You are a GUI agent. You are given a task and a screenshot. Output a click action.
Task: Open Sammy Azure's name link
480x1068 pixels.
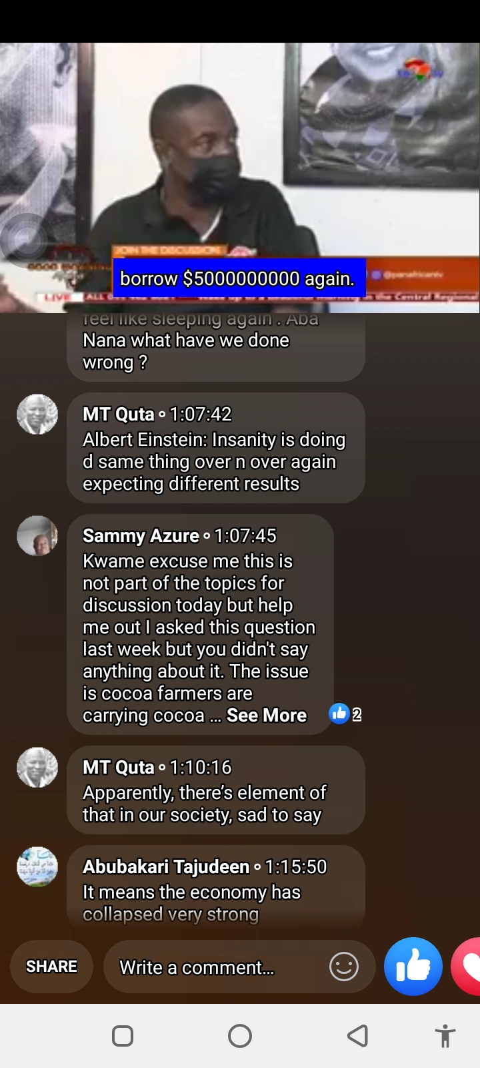point(141,535)
